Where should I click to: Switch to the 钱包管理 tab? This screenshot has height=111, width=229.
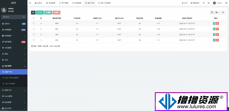point(77,3)
